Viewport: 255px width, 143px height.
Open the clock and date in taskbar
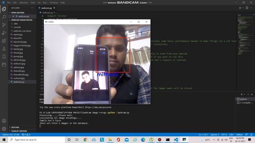coord(240,139)
